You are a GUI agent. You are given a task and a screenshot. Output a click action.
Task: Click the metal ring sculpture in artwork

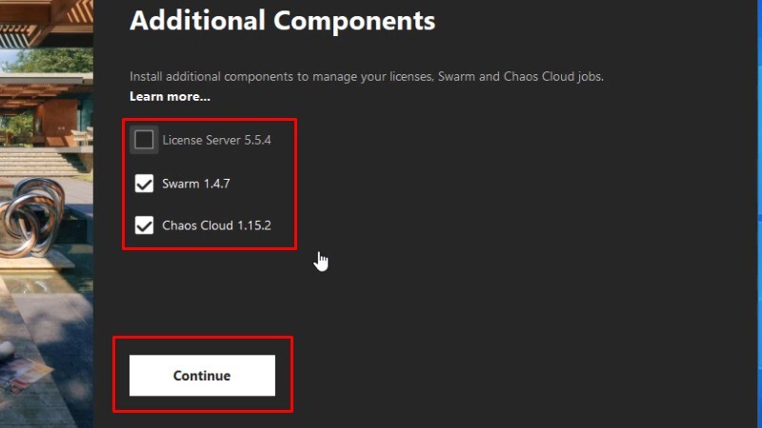click(x=31, y=216)
